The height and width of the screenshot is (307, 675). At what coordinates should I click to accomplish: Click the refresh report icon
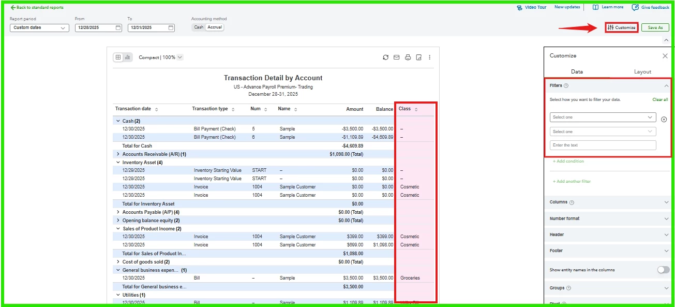click(x=385, y=57)
